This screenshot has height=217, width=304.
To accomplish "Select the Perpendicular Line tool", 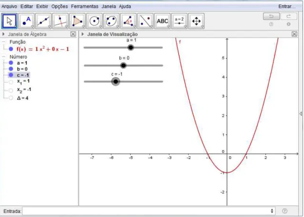I will (61, 21).
